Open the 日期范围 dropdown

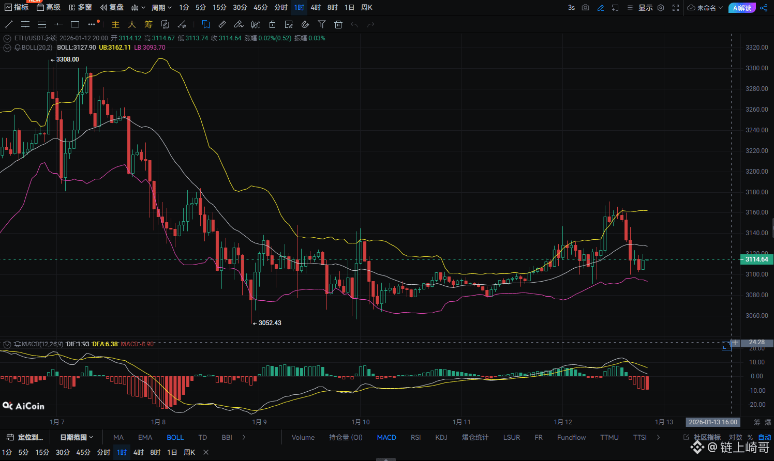[x=76, y=437]
